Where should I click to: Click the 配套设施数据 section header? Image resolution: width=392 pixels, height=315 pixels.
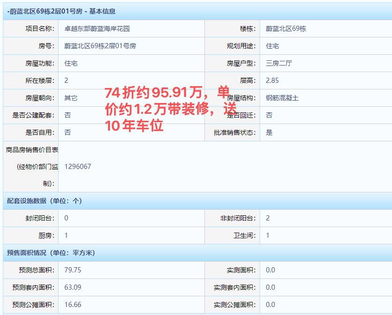44,201
